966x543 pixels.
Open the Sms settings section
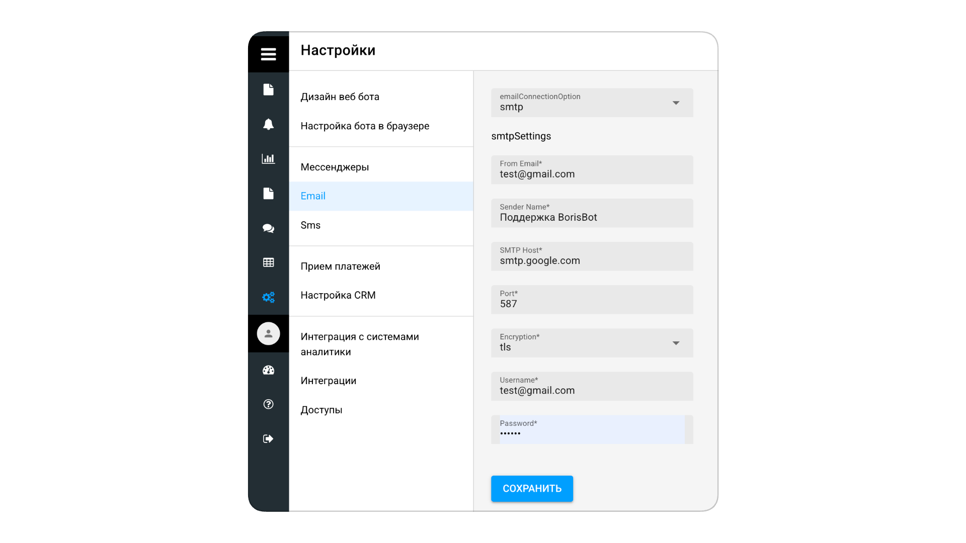[x=310, y=225]
